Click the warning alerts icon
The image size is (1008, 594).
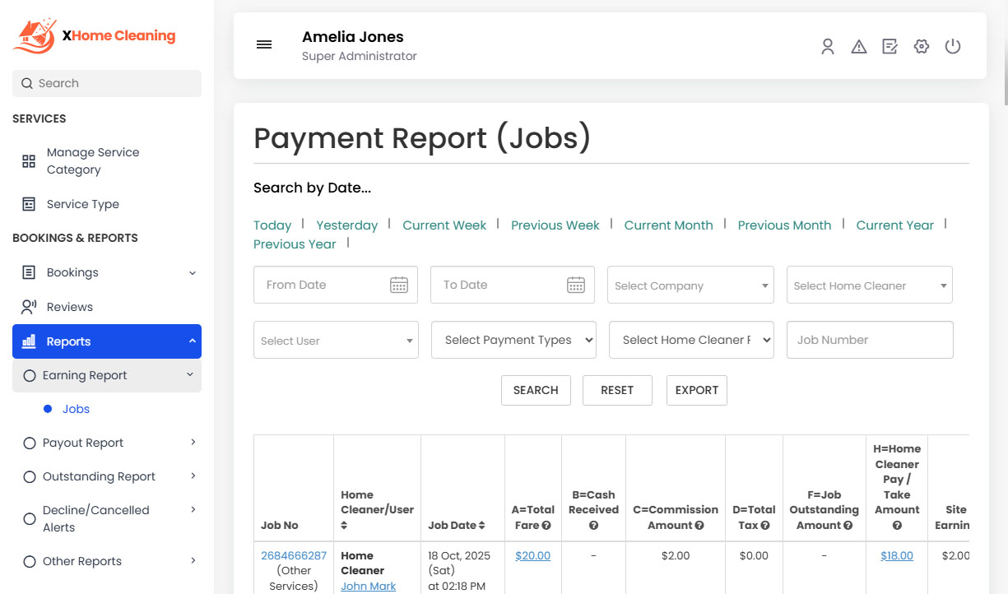[x=859, y=47]
